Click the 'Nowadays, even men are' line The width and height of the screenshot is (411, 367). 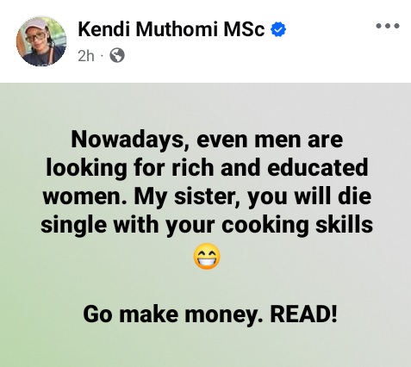207,140
